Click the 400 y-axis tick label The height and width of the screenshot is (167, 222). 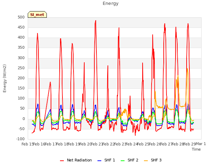pyautogui.click(x=21, y=38)
